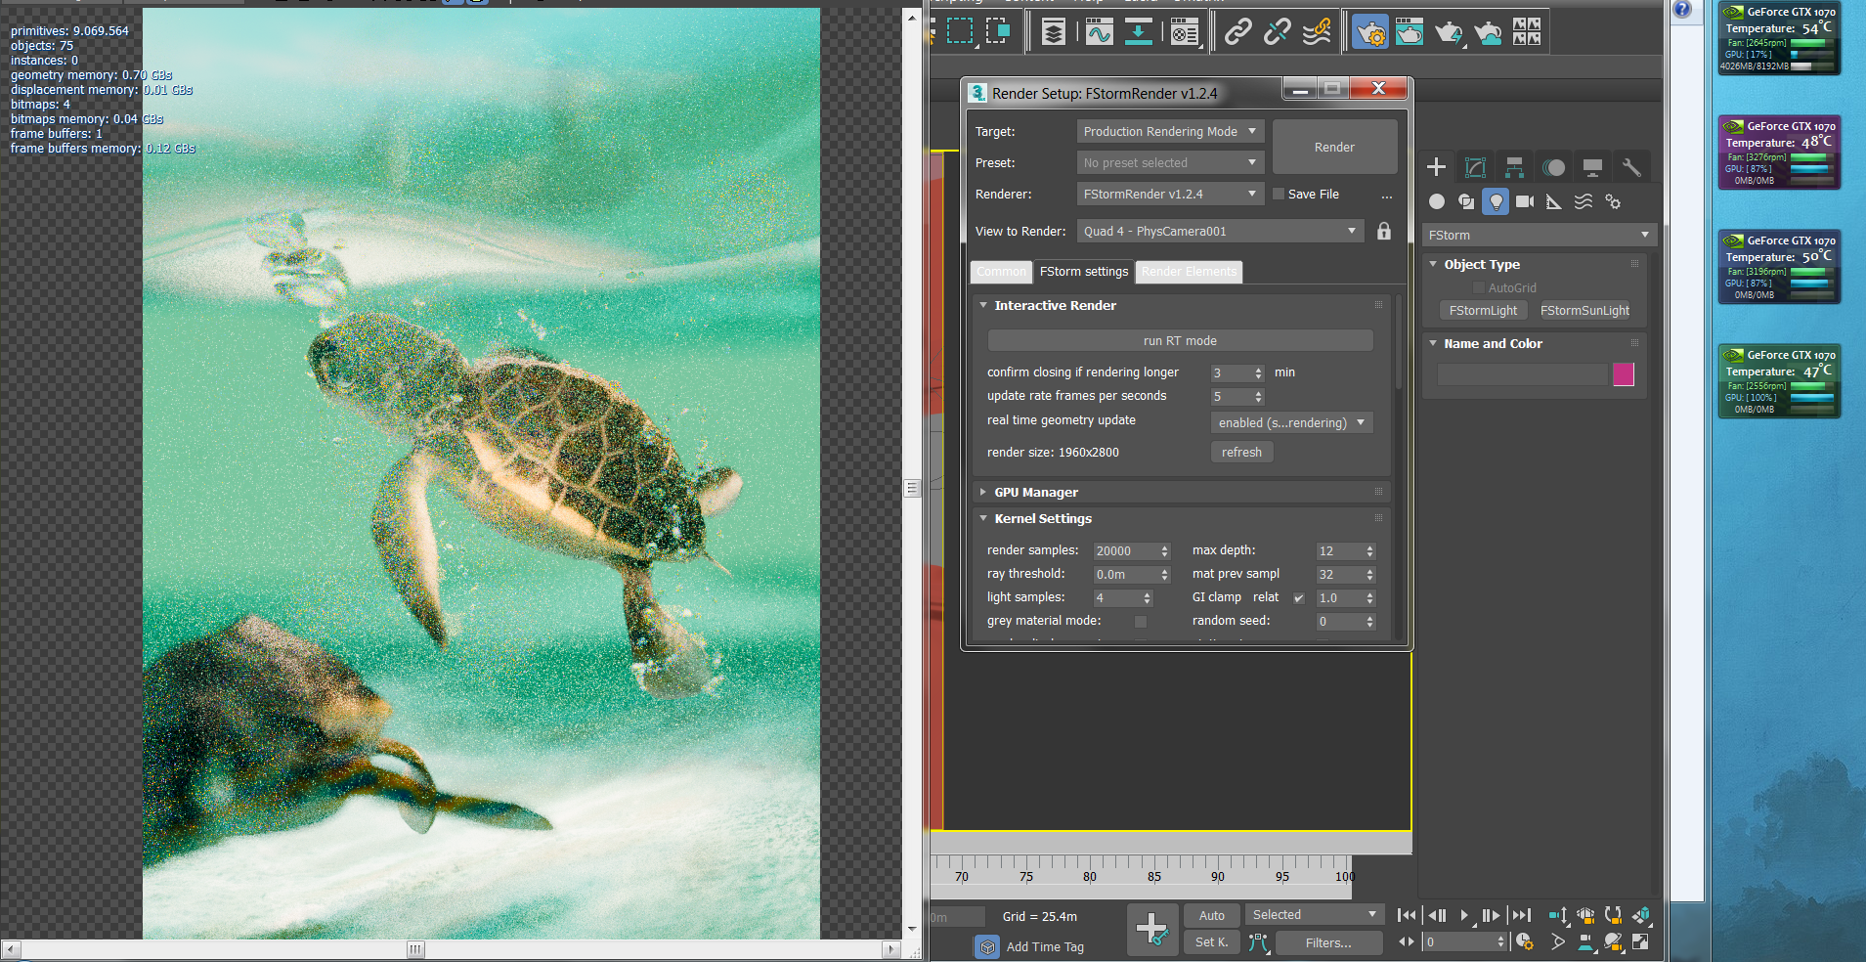Enable grey material mode checkbox
This screenshot has width=1866, height=962.
click(1140, 621)
